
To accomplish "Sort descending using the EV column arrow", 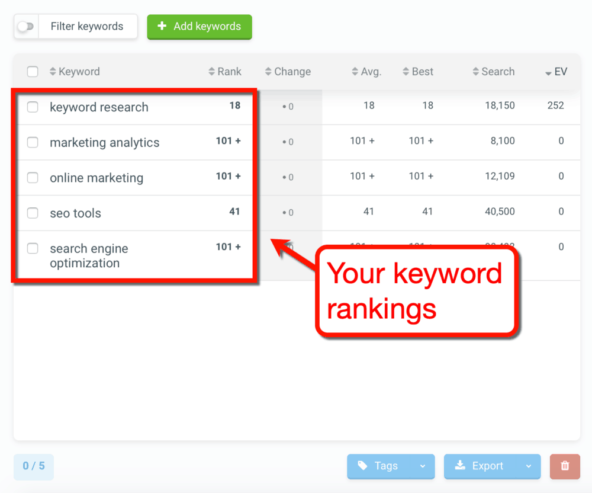I will 548,72.
